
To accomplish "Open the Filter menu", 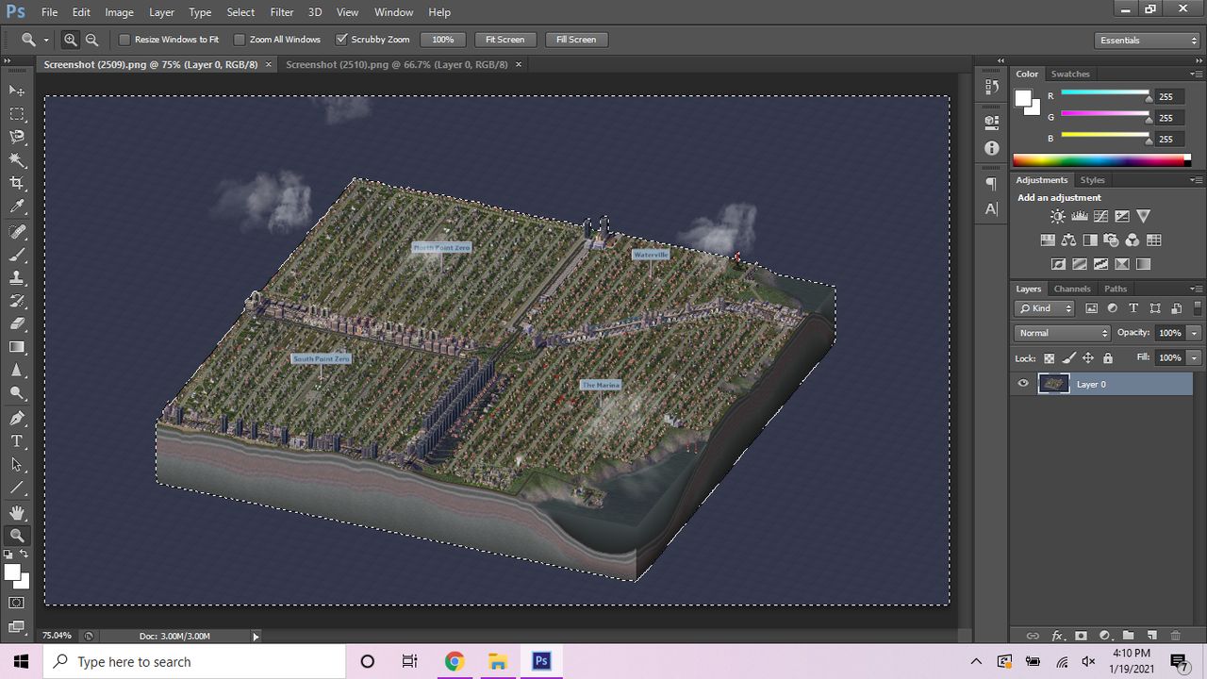I will (282, 12).
